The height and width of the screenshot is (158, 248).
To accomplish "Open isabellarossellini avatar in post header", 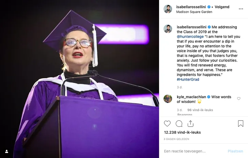I will point(168,9).
